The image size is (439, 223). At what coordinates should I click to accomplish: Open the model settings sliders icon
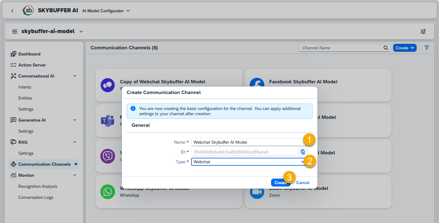click(x=423, y=32)
